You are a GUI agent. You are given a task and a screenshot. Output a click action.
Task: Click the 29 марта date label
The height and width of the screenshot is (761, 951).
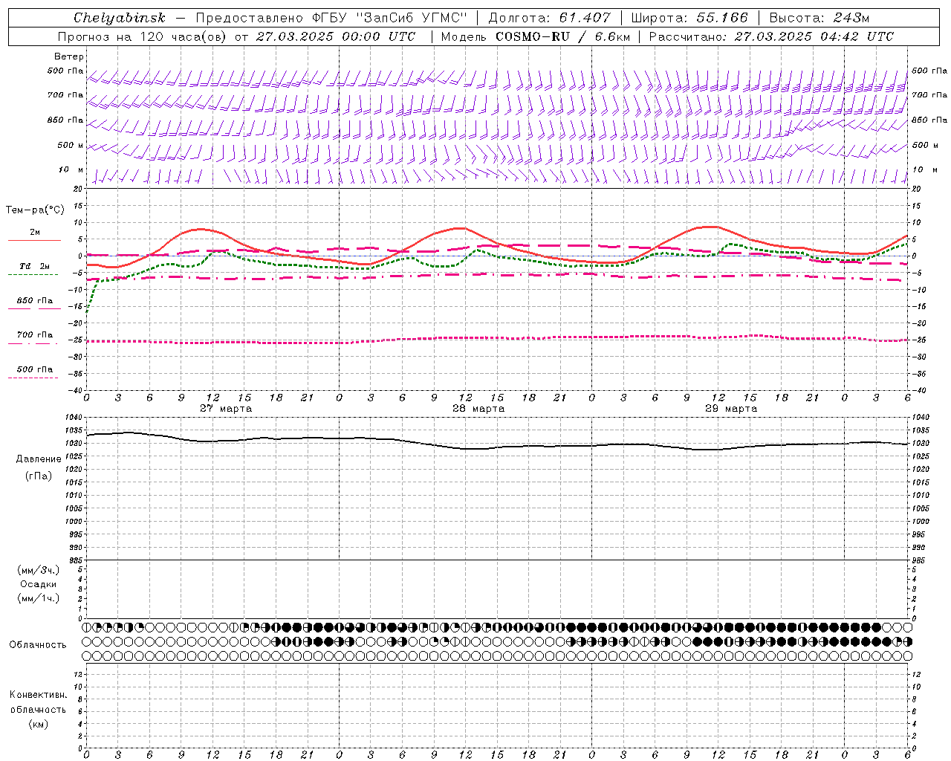731,409
